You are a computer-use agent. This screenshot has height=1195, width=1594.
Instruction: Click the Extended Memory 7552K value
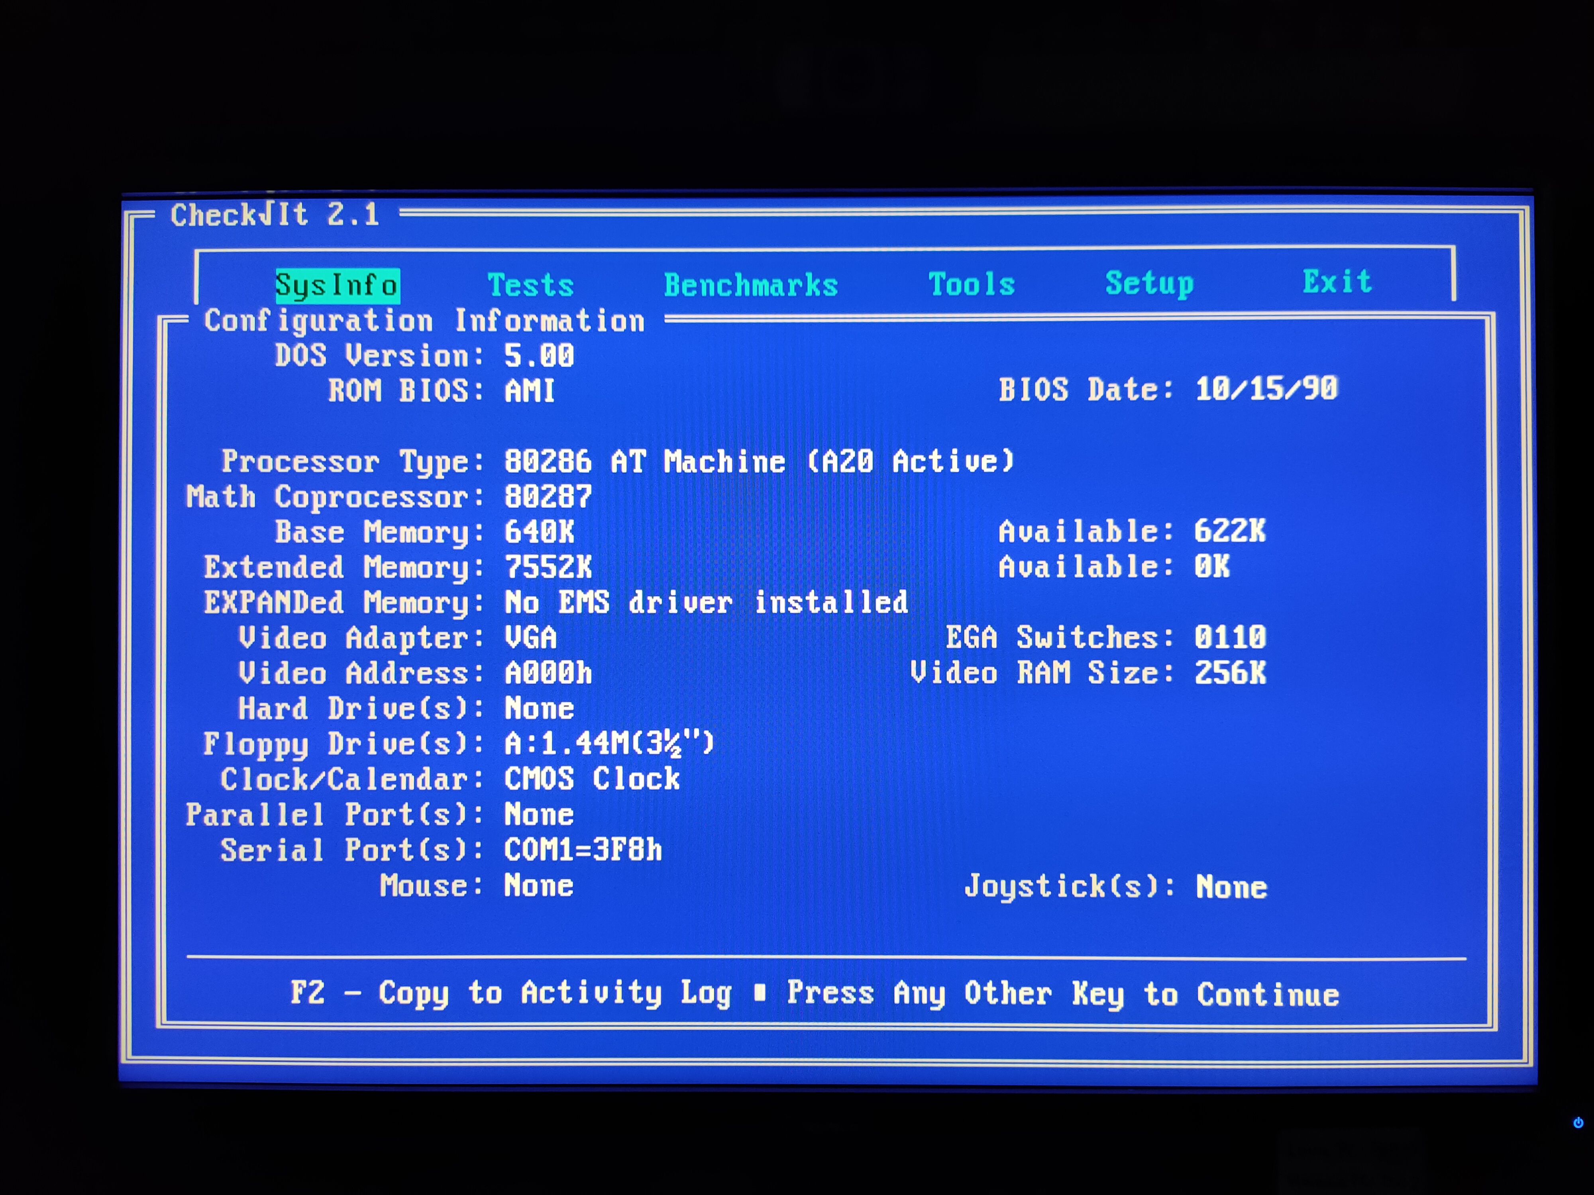(x=548, y=567)
